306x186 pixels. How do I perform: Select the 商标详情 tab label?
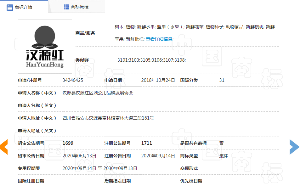click(24, 7)
